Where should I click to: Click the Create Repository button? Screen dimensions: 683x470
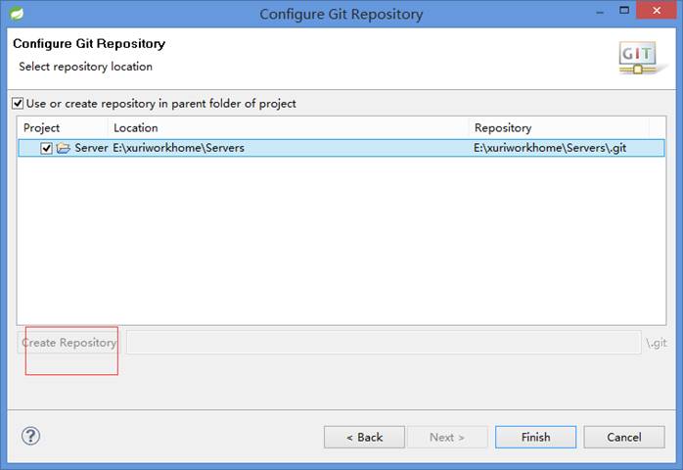click(68, 343)
